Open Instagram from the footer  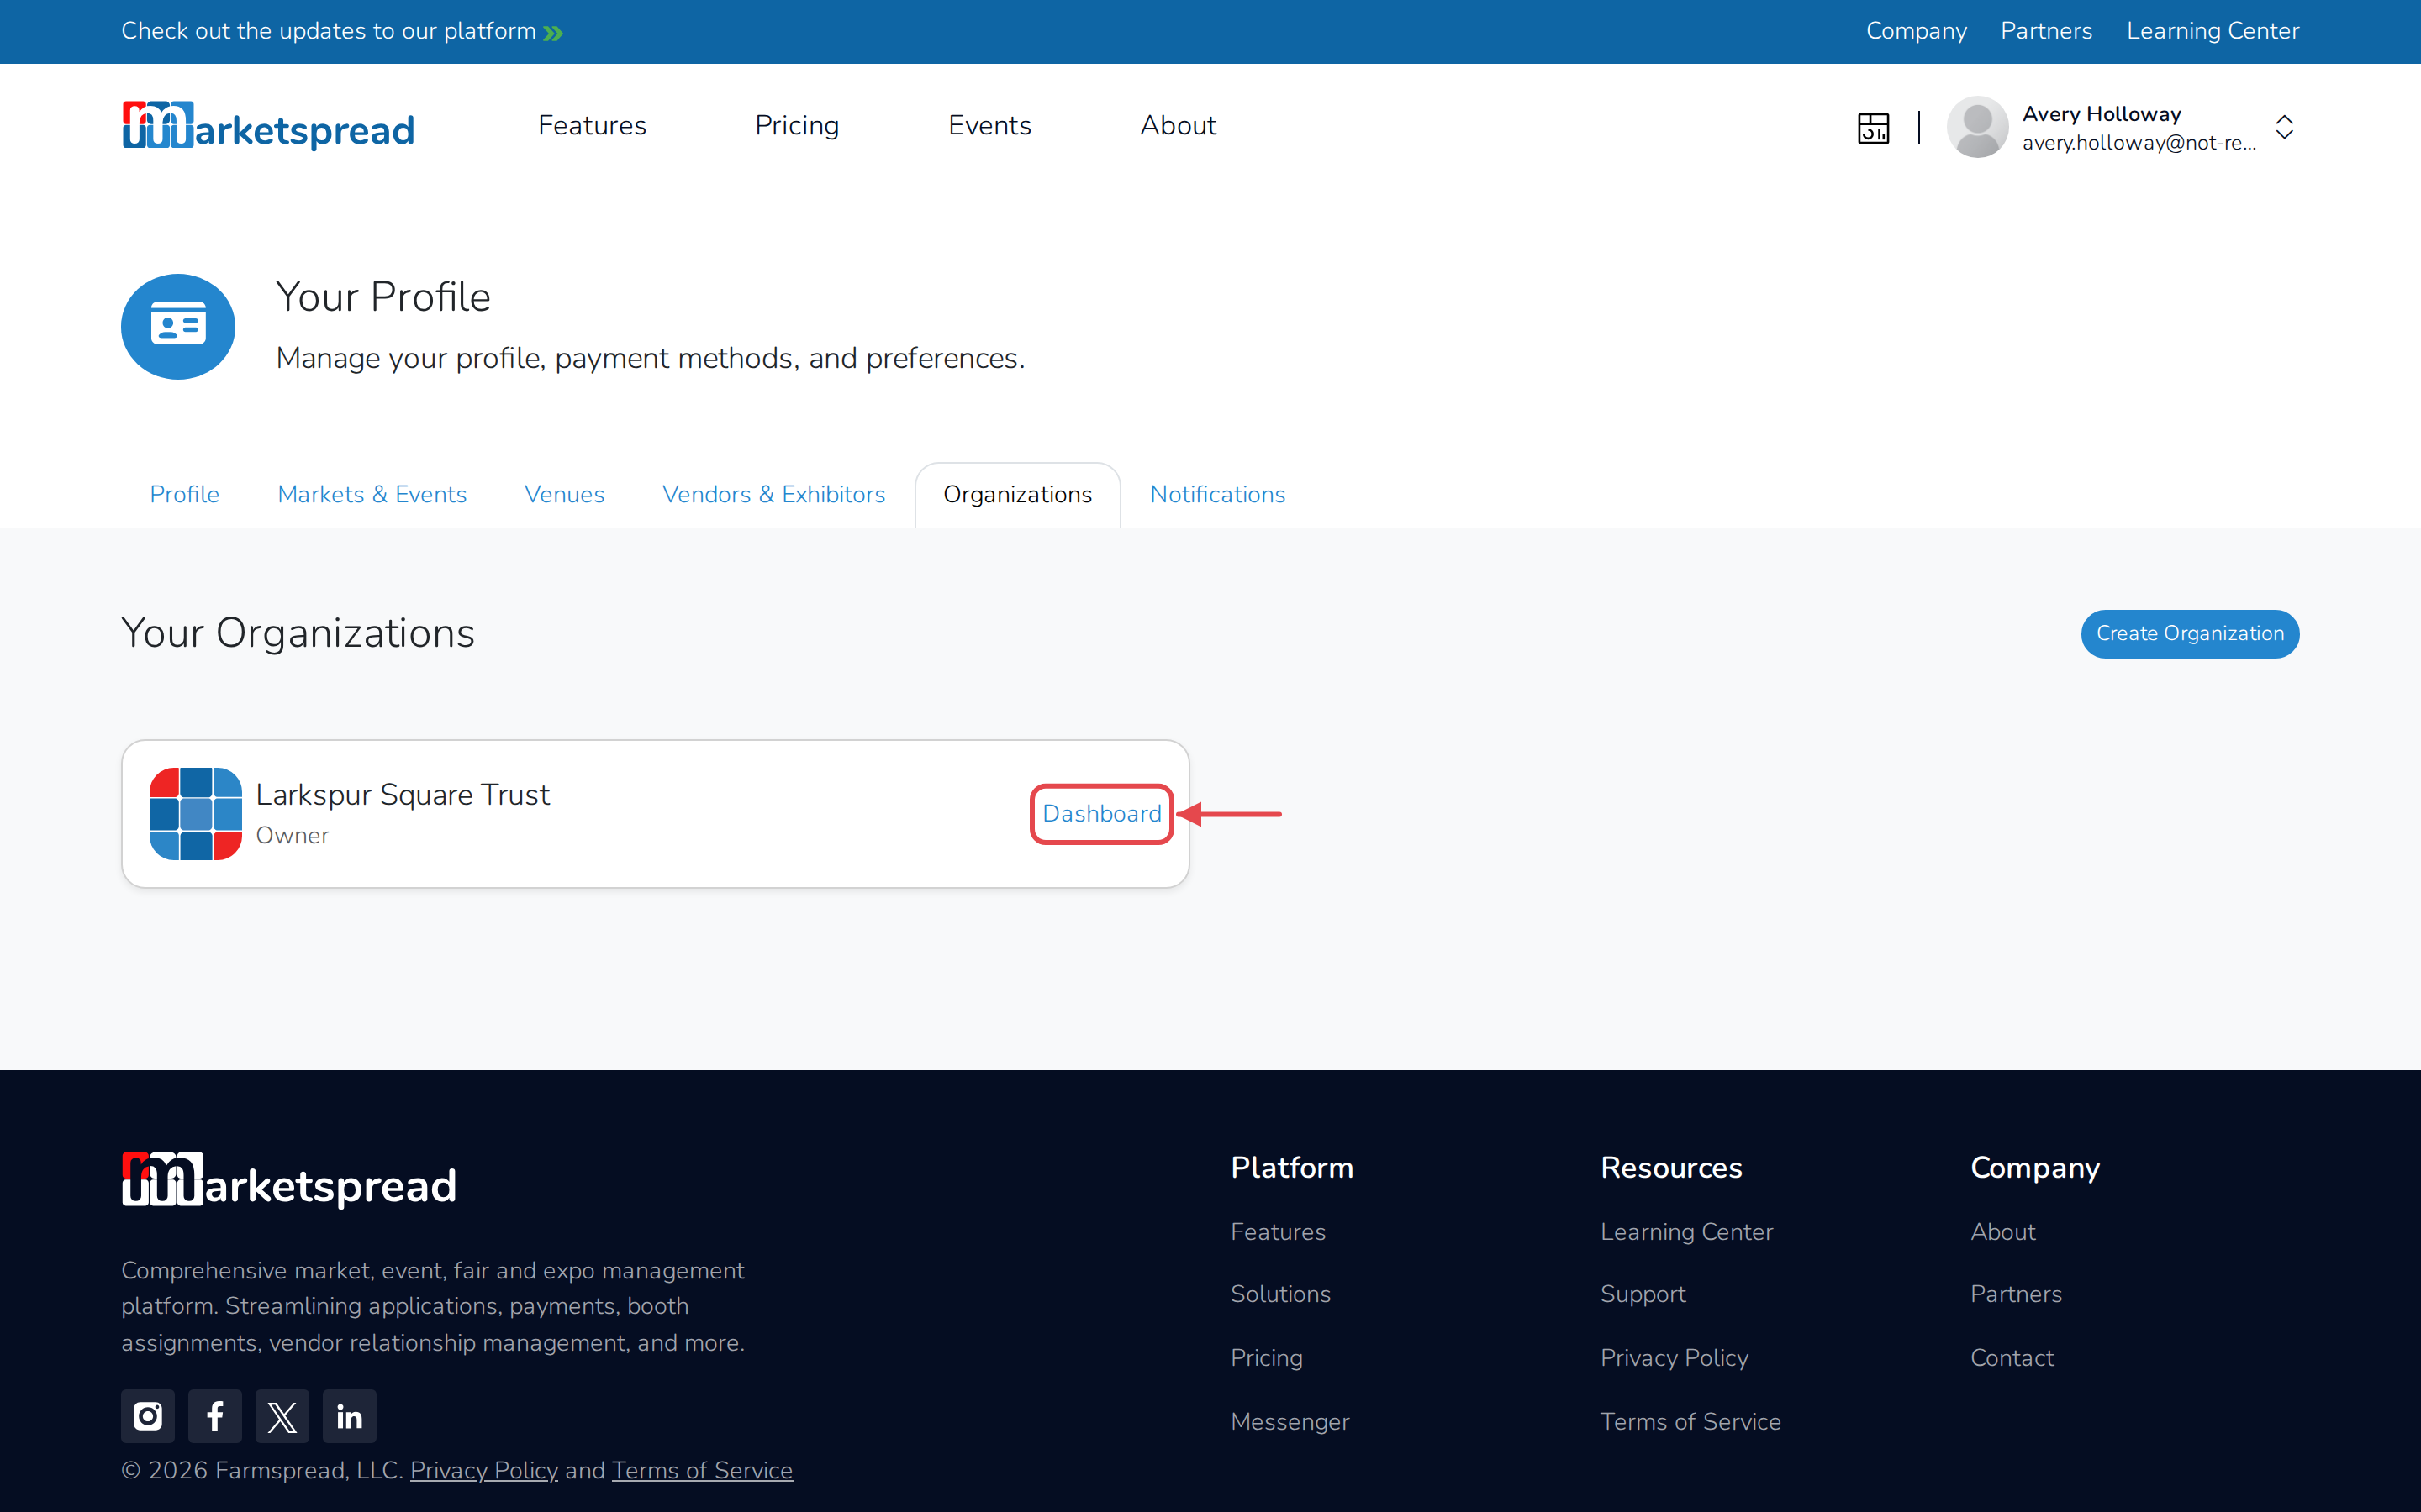148,1416
